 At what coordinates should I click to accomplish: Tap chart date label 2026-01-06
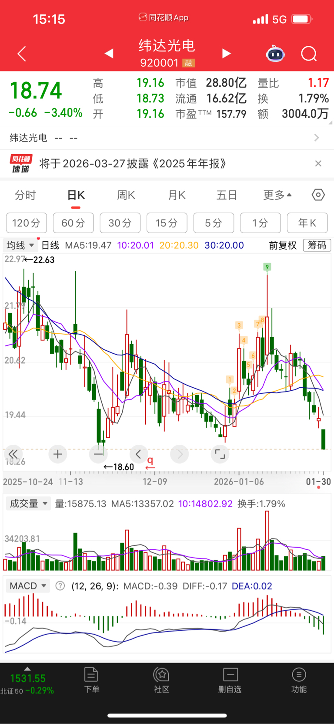point(239,482)
